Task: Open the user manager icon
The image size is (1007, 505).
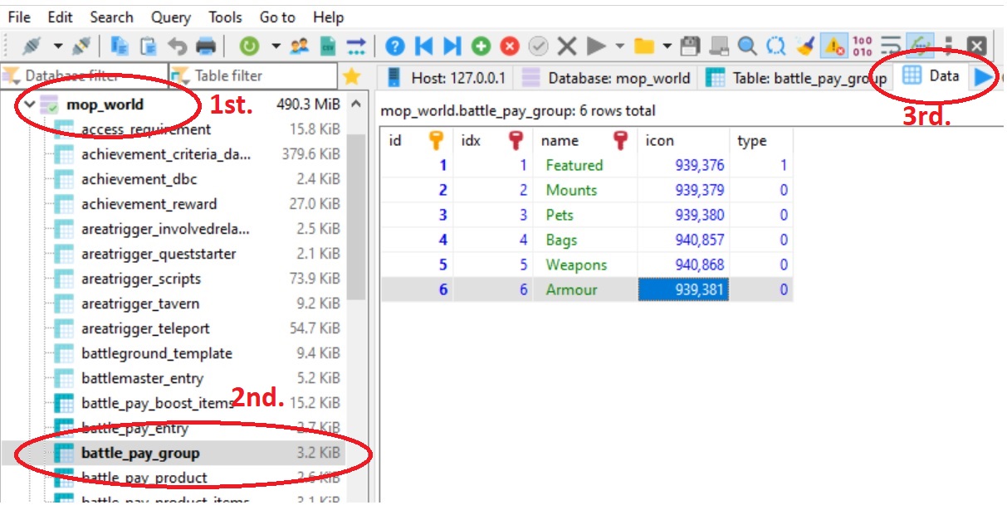Action: pyautogui.click(x=300, y=46)
